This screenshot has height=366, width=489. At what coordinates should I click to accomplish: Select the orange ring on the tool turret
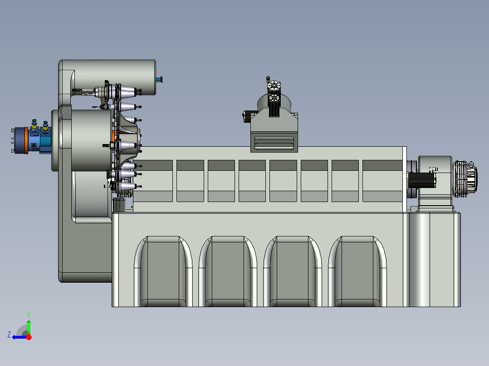112,136
